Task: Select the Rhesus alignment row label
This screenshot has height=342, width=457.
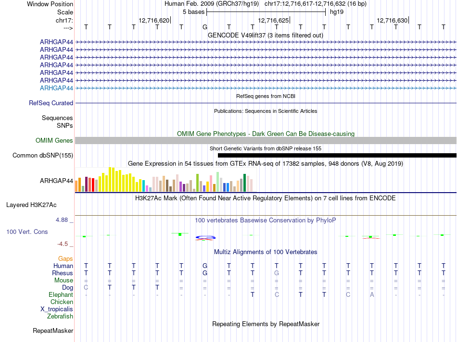Action: coord(63,273)
